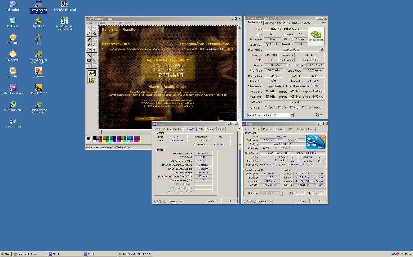Choose the Brush tool in Paint
The image size is (413, 257).
(94, 45)
